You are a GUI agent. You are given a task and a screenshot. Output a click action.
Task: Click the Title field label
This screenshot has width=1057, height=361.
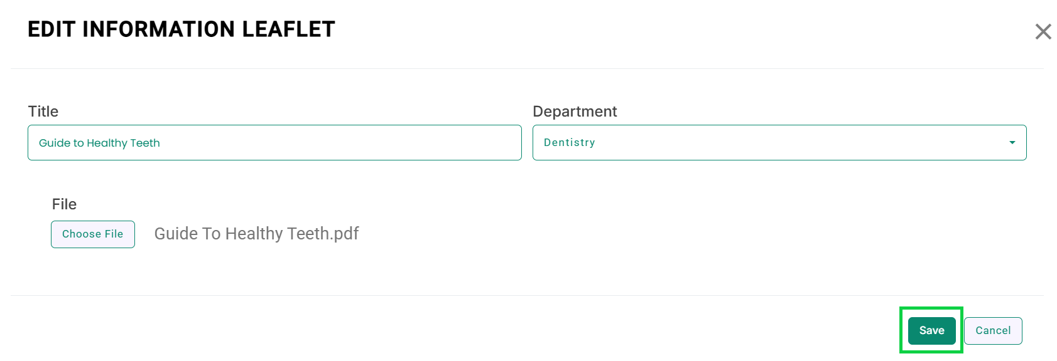pos(43,112)
